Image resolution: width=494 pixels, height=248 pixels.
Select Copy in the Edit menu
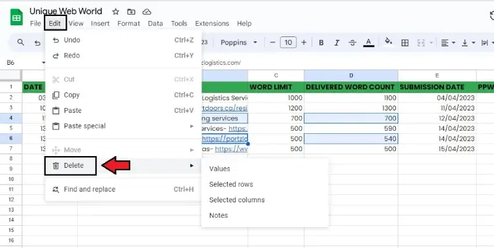point(123,95)
